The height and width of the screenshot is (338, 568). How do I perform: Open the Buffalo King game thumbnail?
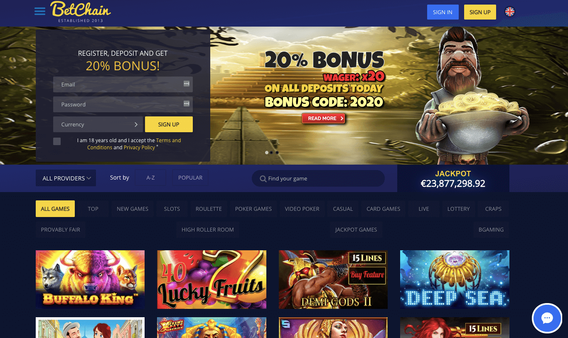(x=90, y=279)
